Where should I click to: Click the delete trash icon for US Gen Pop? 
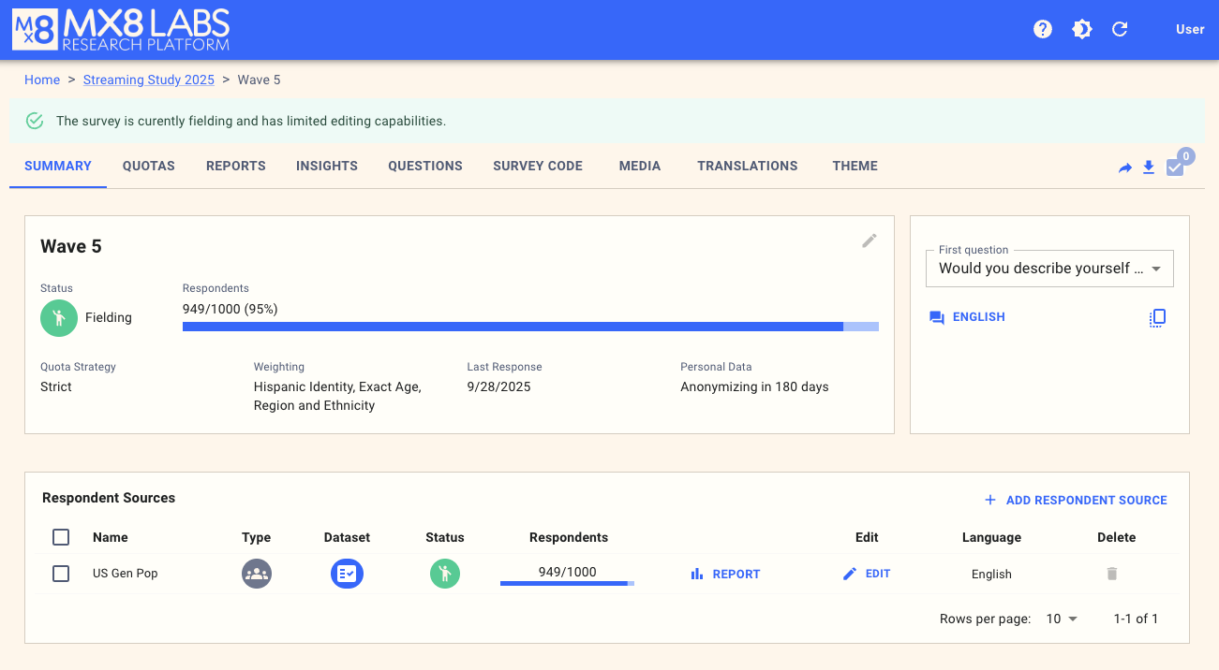(x=1112, y=574)
